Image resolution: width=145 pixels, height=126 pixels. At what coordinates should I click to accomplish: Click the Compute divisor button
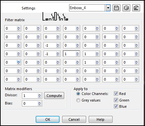pyautogui.click(x=54, y=96)
